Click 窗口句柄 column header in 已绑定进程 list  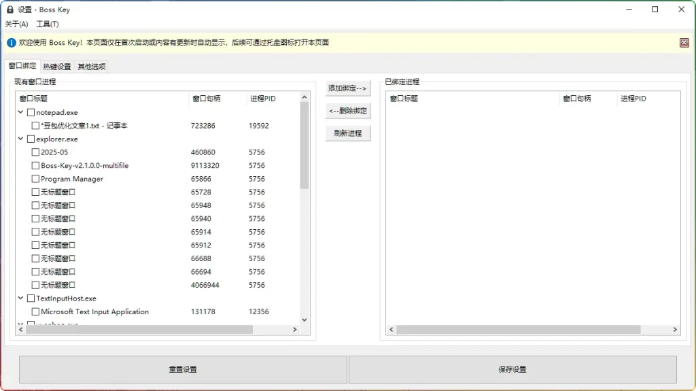point(588,99)
